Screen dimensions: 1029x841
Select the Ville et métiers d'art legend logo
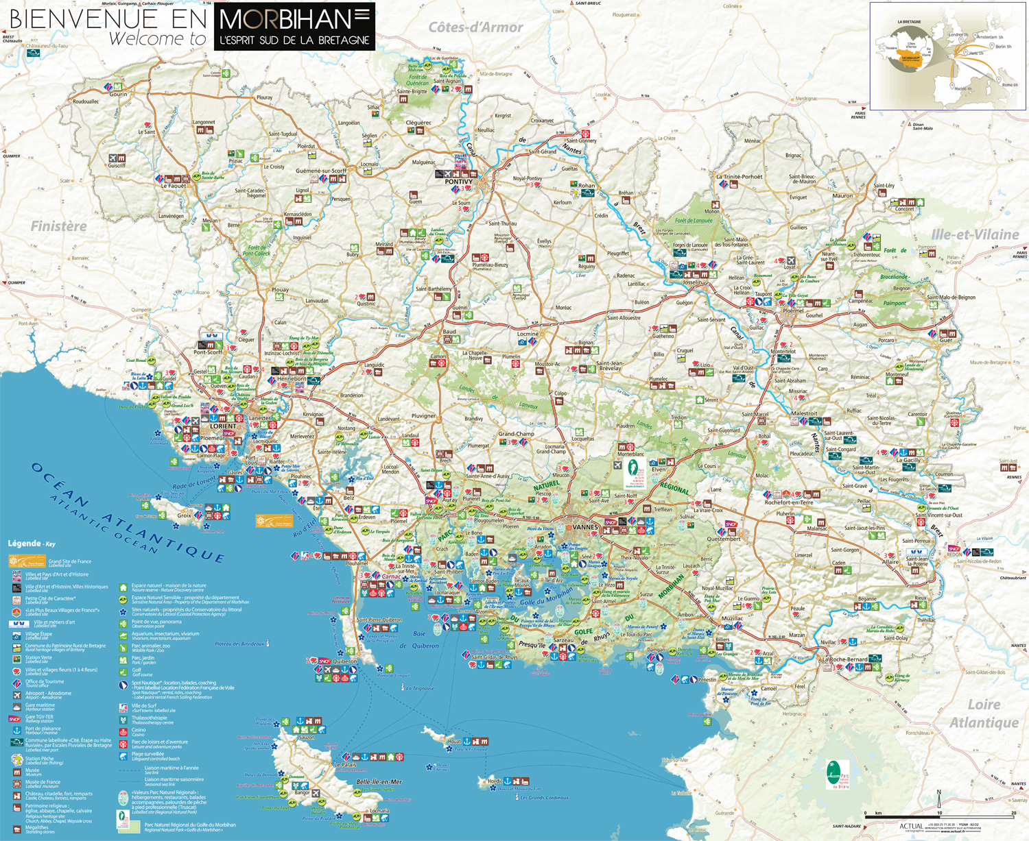click(19, 623)
